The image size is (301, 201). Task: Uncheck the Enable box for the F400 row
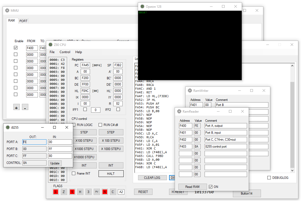click(x=16, y=48)
